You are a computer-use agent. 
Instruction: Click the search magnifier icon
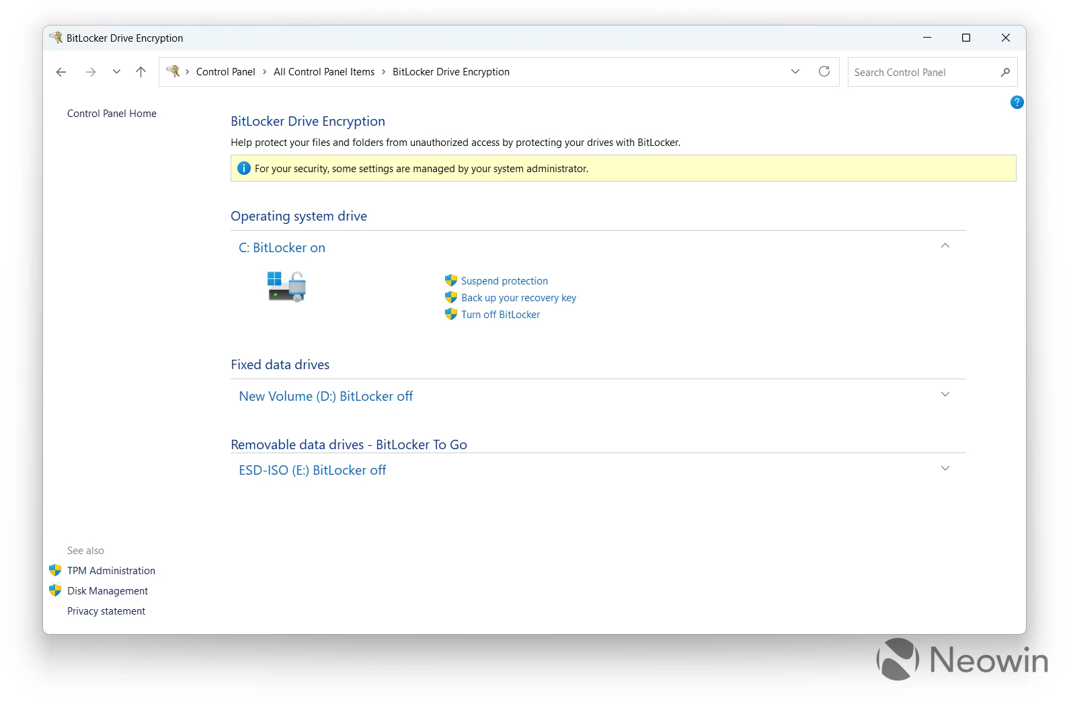click(x=1005, y=72)
